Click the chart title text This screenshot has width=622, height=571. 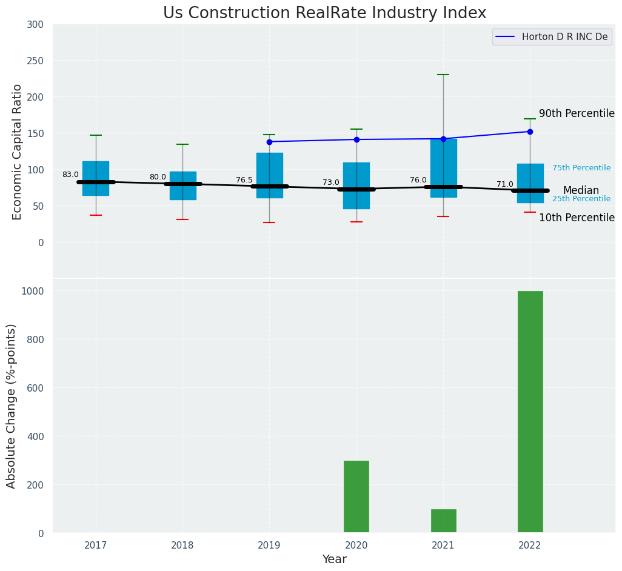coord(324,13)
